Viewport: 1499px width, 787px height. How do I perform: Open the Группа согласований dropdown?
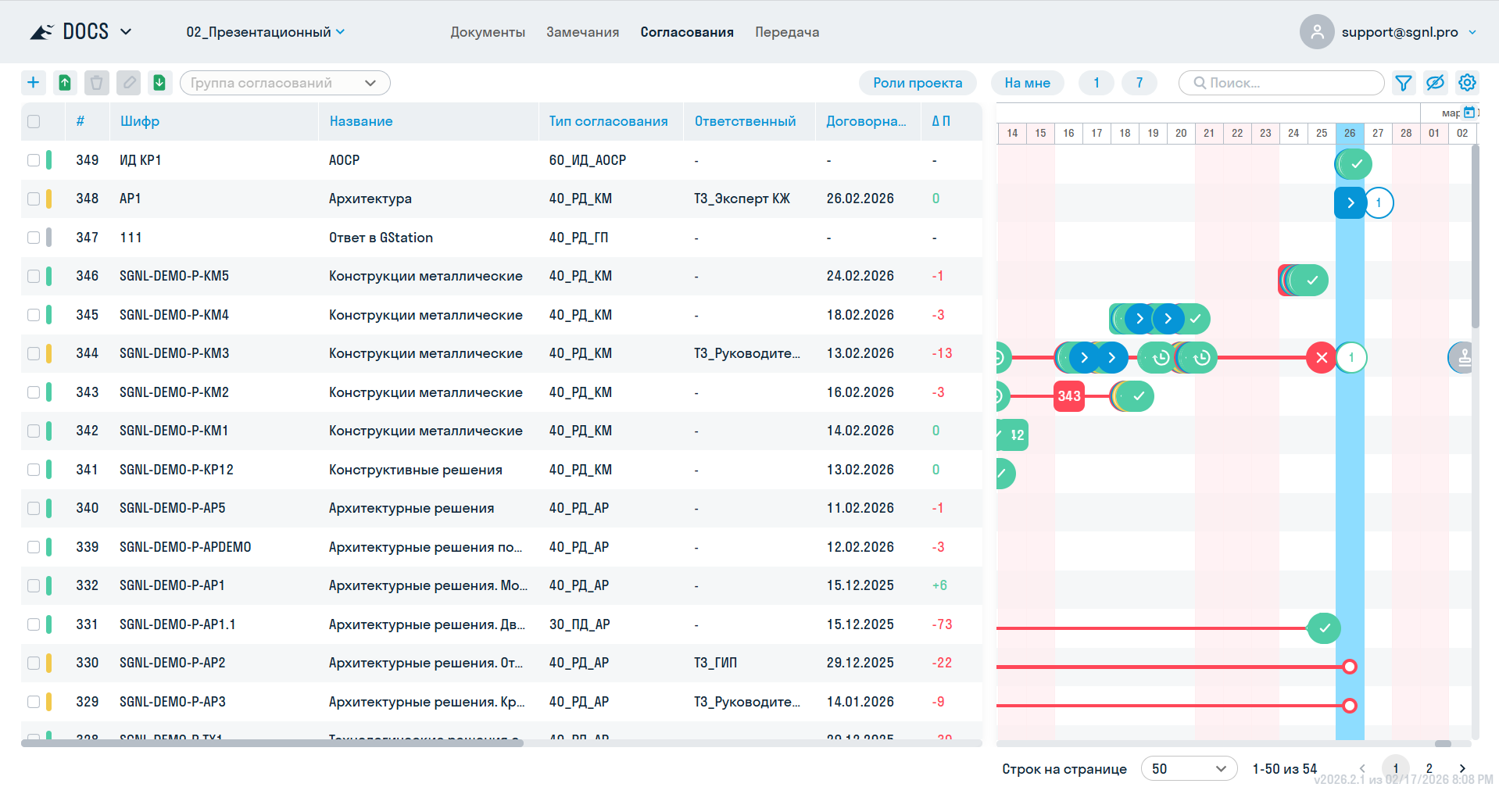point(284,83)
